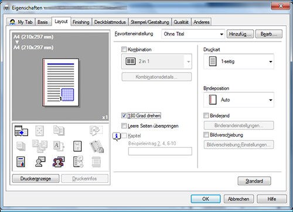The height and width of the screenshot is (212, 293).
Task: Click the A4 page preview thumbnail
Action: point(61,83)
